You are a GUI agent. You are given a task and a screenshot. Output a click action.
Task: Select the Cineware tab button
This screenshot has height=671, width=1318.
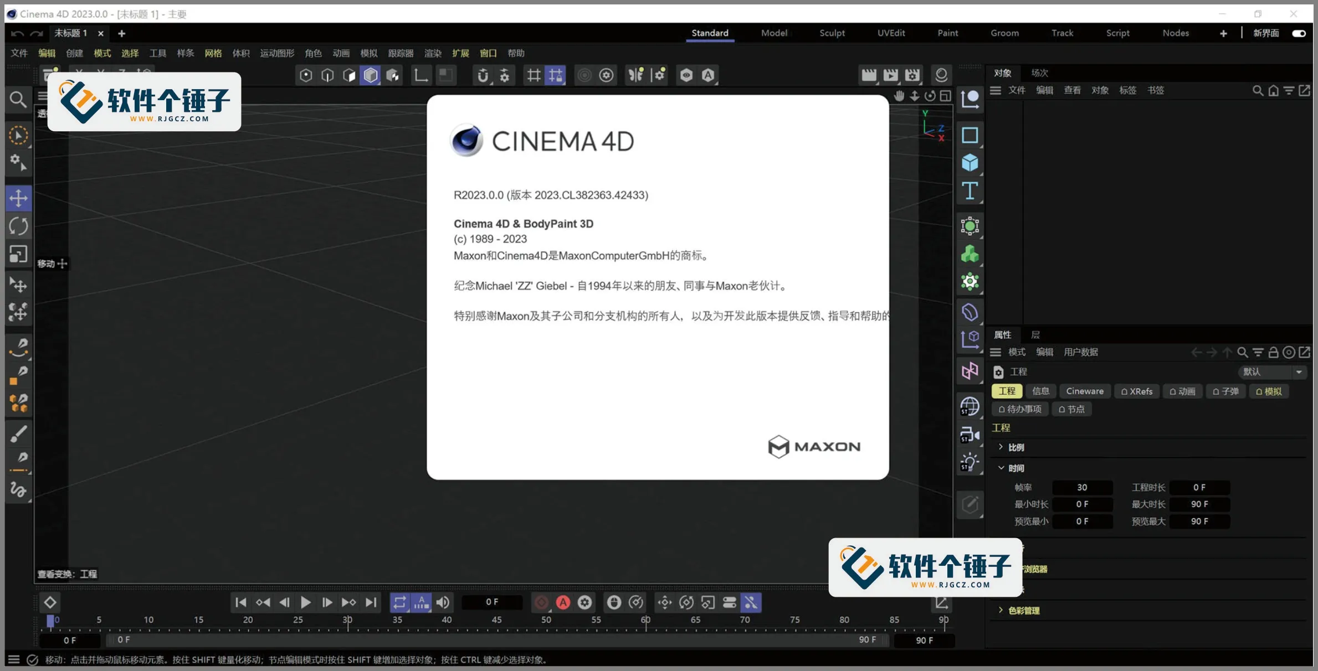[x=1085, y=391]
